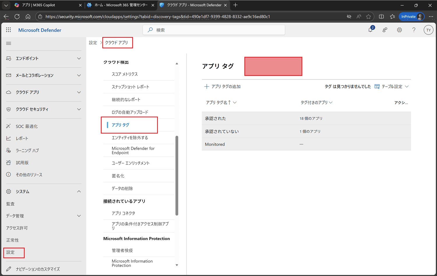Open split screen icon in Edge
This screenshot has height=276, width=437.
point(381,17)
